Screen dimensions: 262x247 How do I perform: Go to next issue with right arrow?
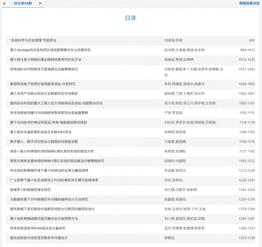tap(41, 3)
